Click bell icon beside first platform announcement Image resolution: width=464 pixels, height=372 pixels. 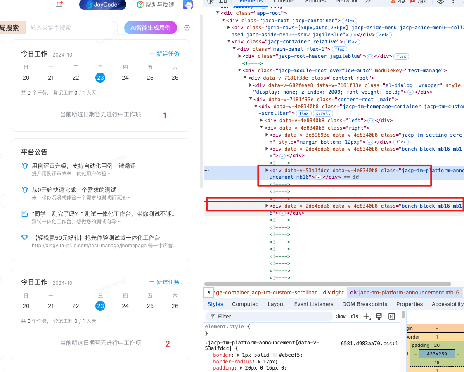click(x=25, y=166)
